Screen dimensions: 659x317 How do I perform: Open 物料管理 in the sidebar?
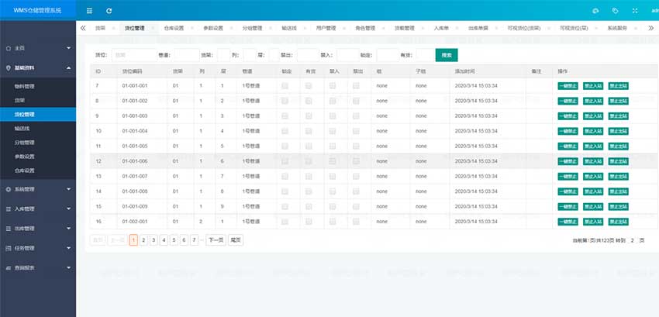tap(25, 86)
